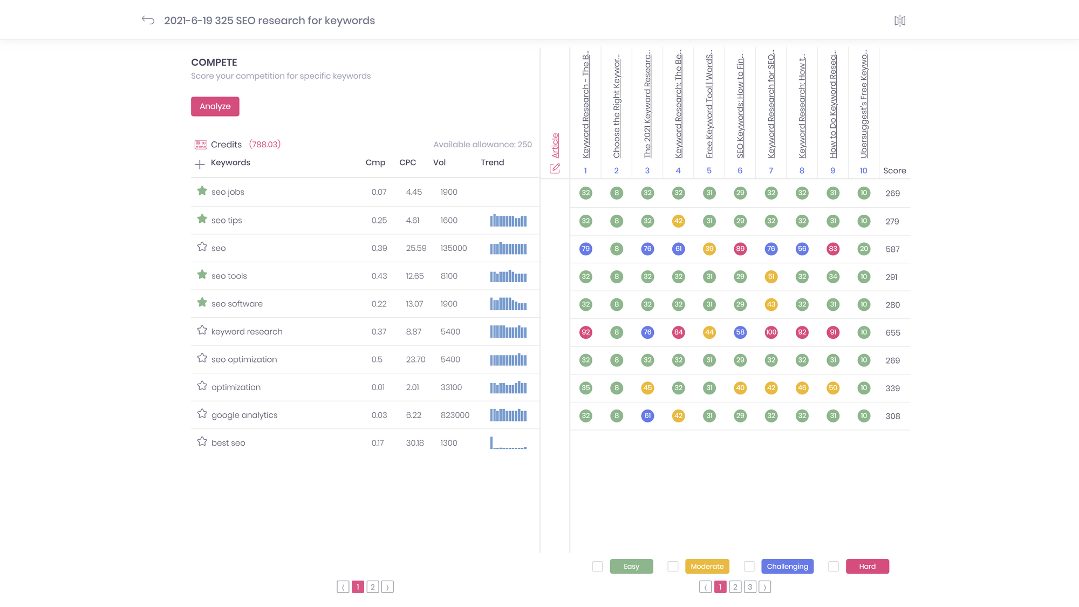The image size is (1079, 607).
Task: Unstar the seo tools keyword
Action: (x=202, y=275)
